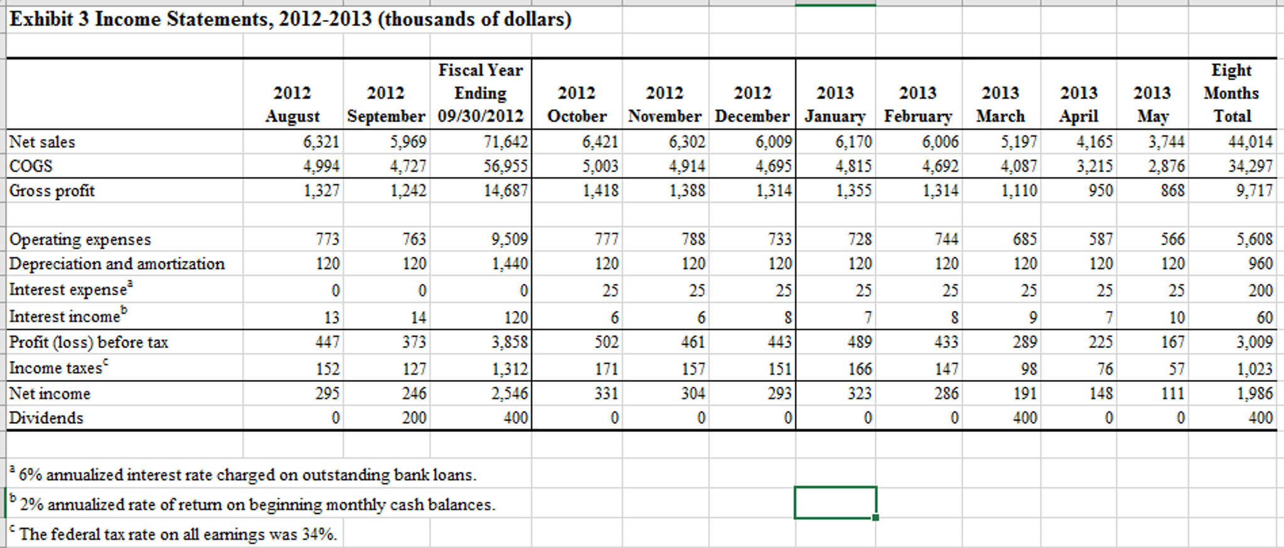Viewport: 1284px width, 548px height.
Task: Click September COGS value 4,727
Action: click(x=408, y=166)
